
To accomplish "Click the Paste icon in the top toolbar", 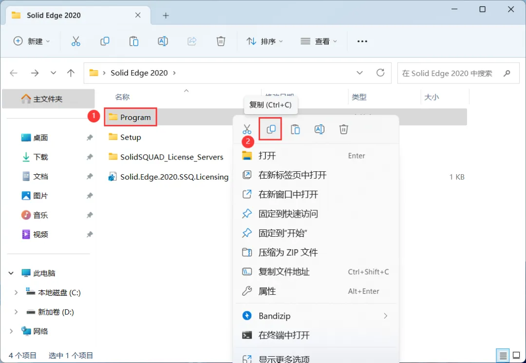I will [x=134, y=41].
